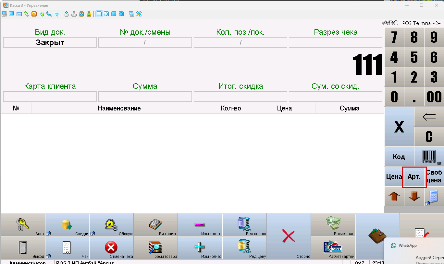Click the Сторно button with red cross
444x264 pixels.
[x=289, y=236]
